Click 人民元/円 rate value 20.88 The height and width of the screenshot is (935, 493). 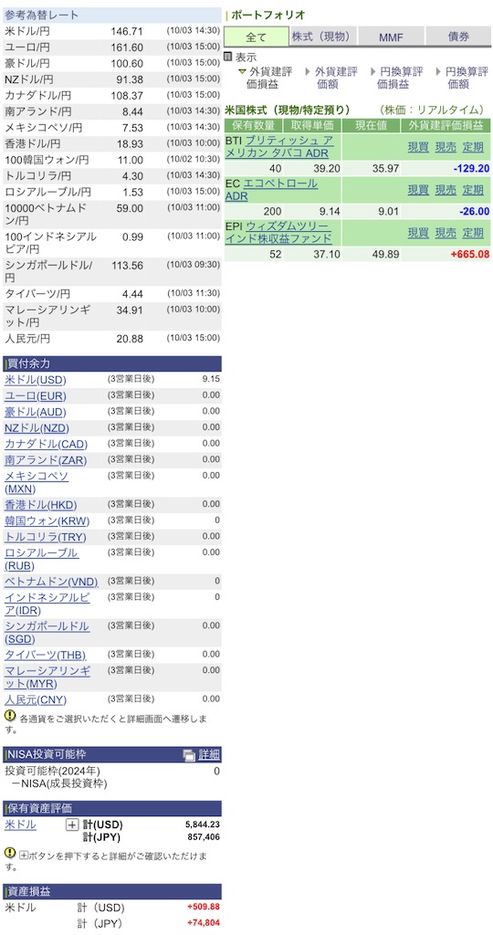click(x=131, y=339)
